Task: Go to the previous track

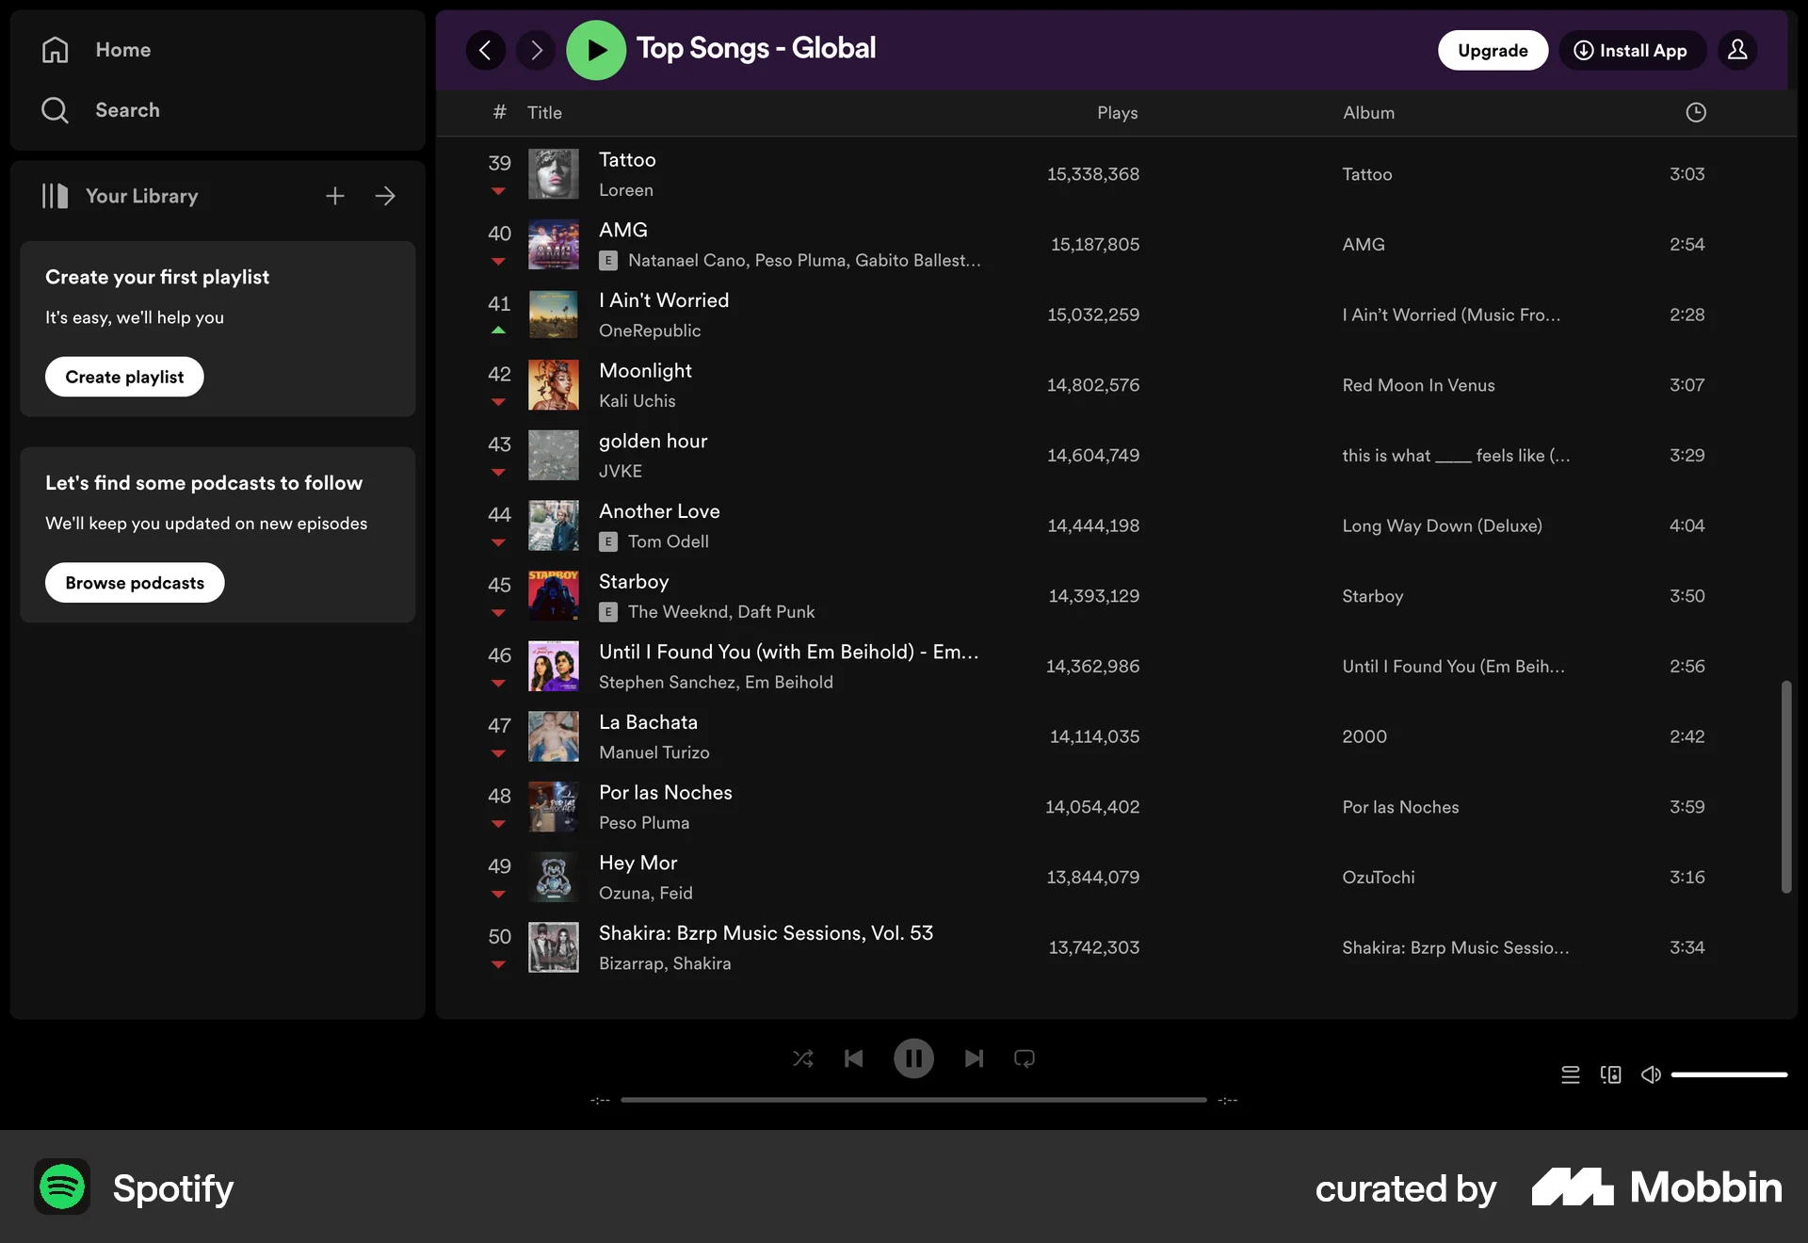Action: coord(853,1058)
